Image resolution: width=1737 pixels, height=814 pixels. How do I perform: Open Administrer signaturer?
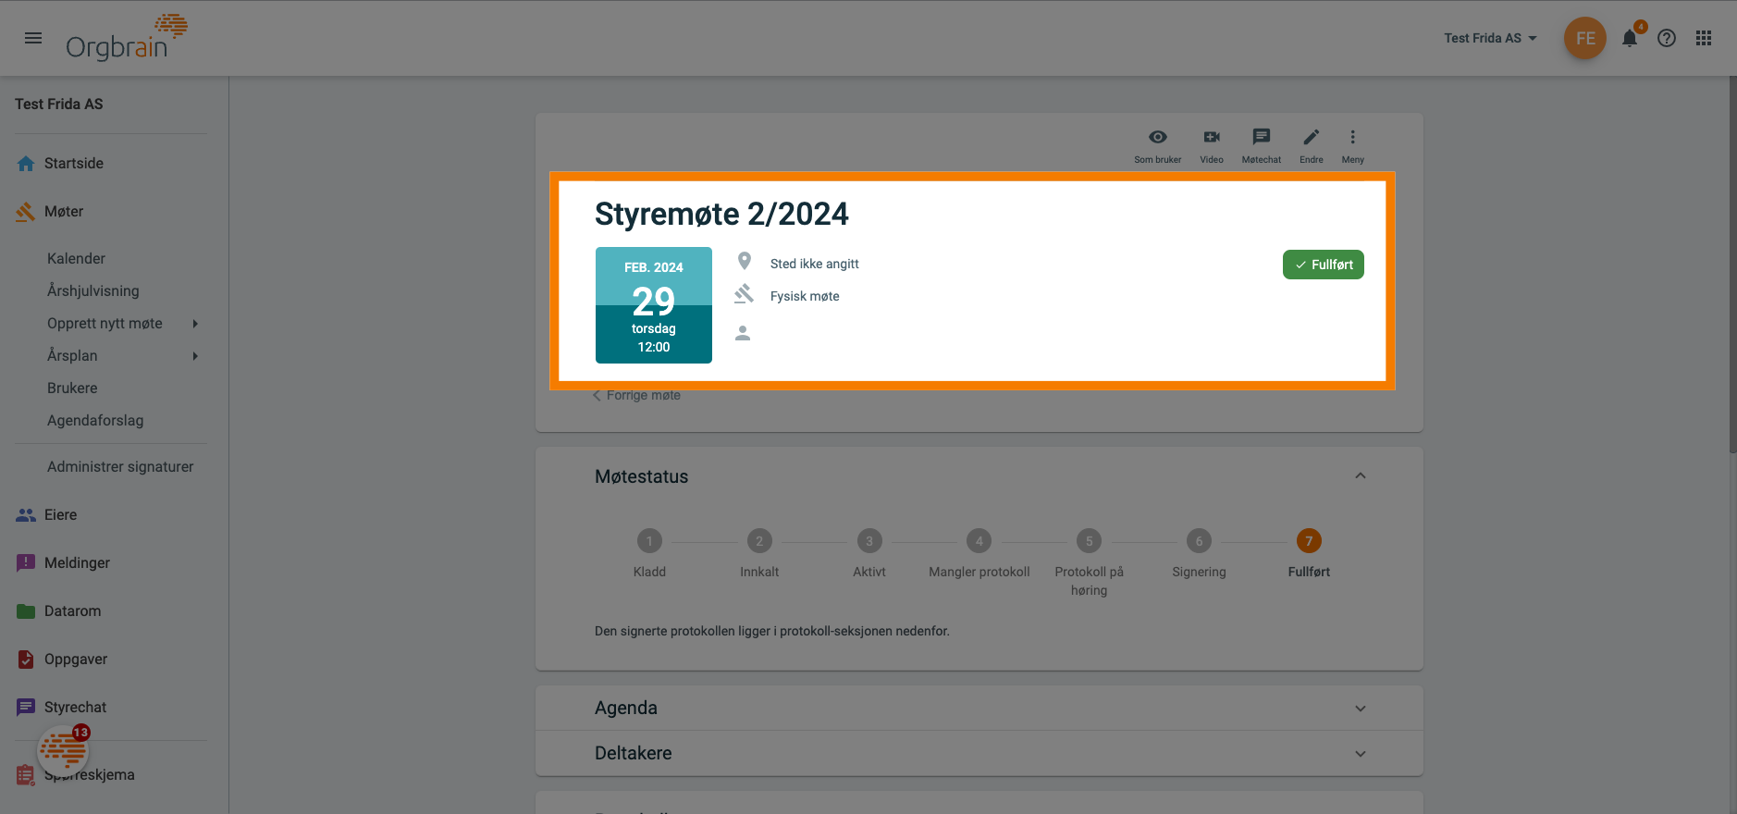click(120, 467)
